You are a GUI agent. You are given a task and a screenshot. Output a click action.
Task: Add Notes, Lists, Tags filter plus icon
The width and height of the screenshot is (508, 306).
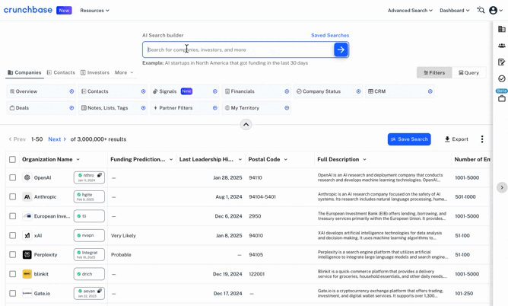[143, 108]
